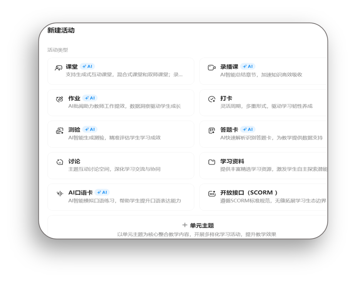
Task: Click the 学习资料 folder icon
Action: pyautogui.click(x=211, y=162)
